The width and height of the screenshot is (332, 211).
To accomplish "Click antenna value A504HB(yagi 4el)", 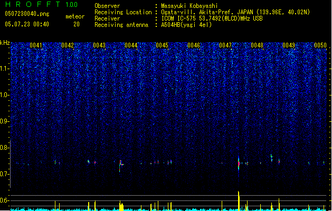I will [x=186, y=25].
